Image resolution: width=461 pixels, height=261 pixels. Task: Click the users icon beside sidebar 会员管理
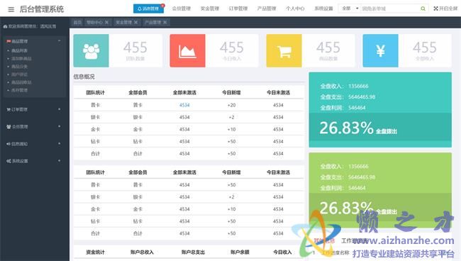click(x=9, y=127)
